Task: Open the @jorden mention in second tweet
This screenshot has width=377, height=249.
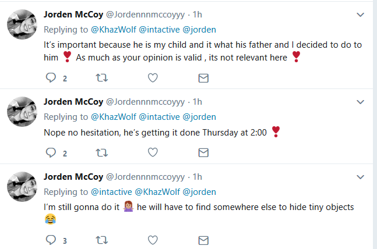Action: 199,116
